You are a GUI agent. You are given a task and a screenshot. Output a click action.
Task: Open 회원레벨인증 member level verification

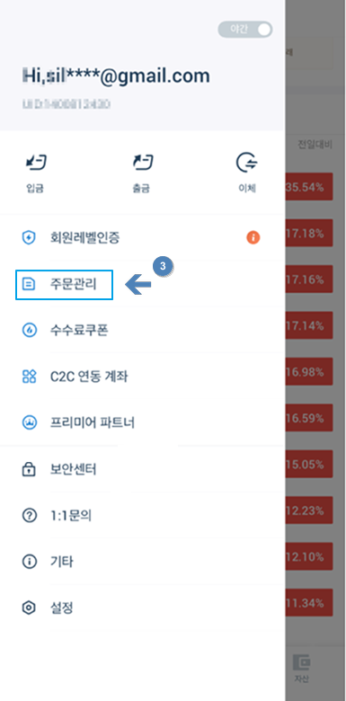point(142,237)
